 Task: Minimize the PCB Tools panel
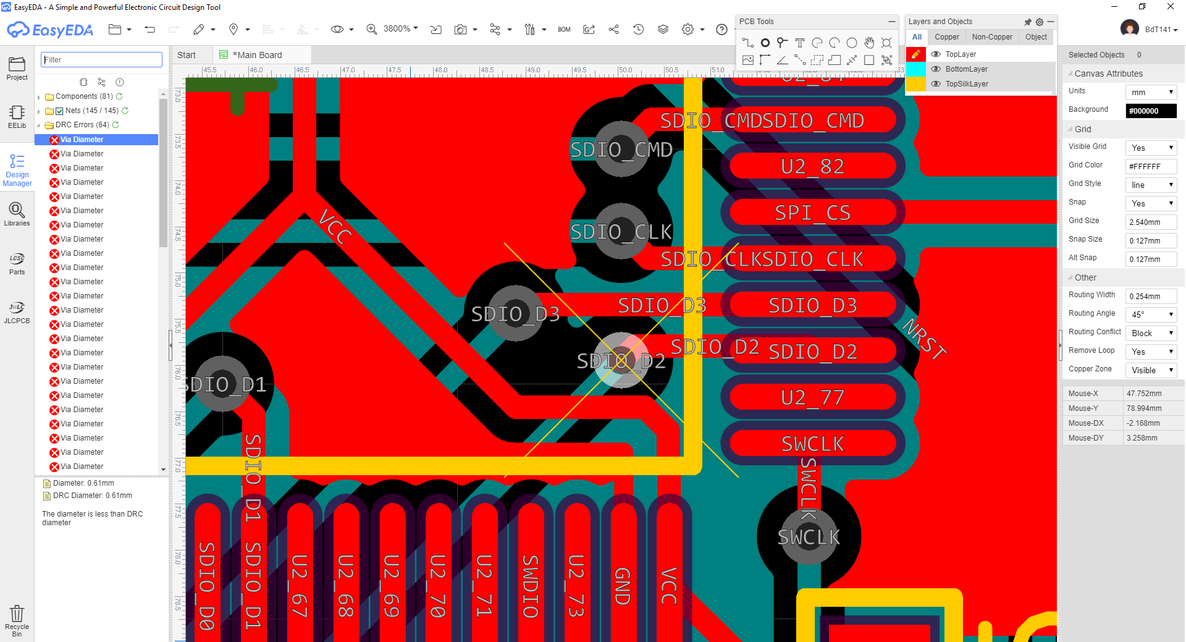coord(892,22)
